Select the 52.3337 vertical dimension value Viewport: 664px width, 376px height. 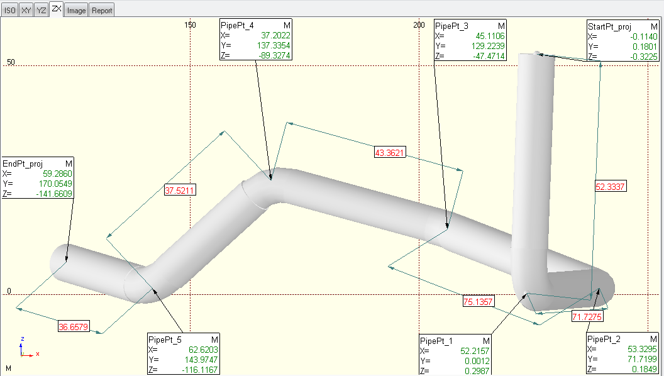tap(611, 187)
